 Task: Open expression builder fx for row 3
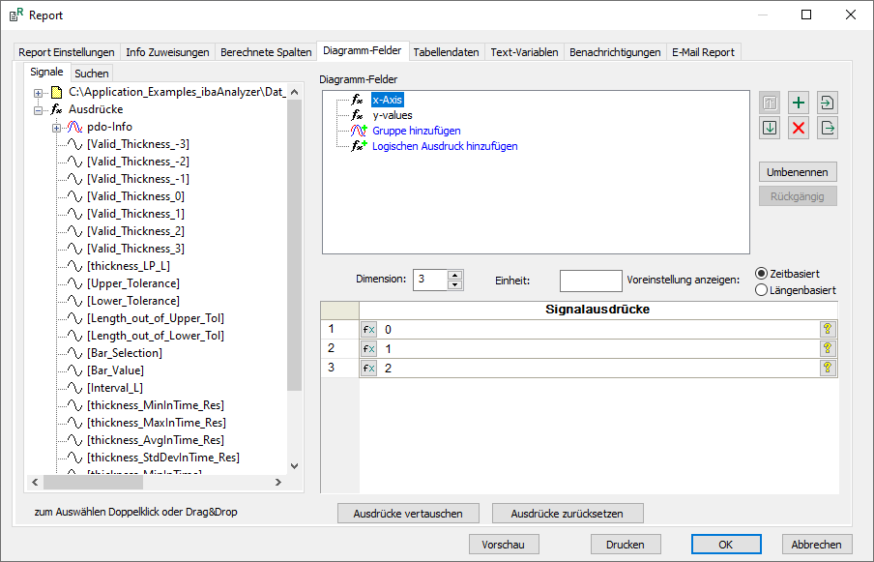pos(368,368)
